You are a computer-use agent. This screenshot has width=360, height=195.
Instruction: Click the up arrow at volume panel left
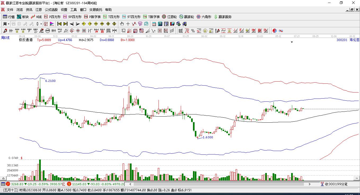[x=4, y=178]
